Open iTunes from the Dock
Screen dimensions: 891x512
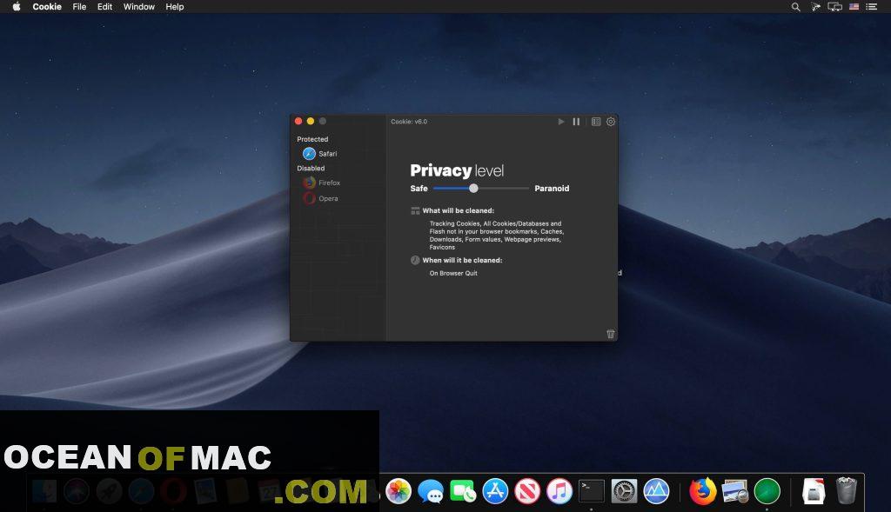559,491
